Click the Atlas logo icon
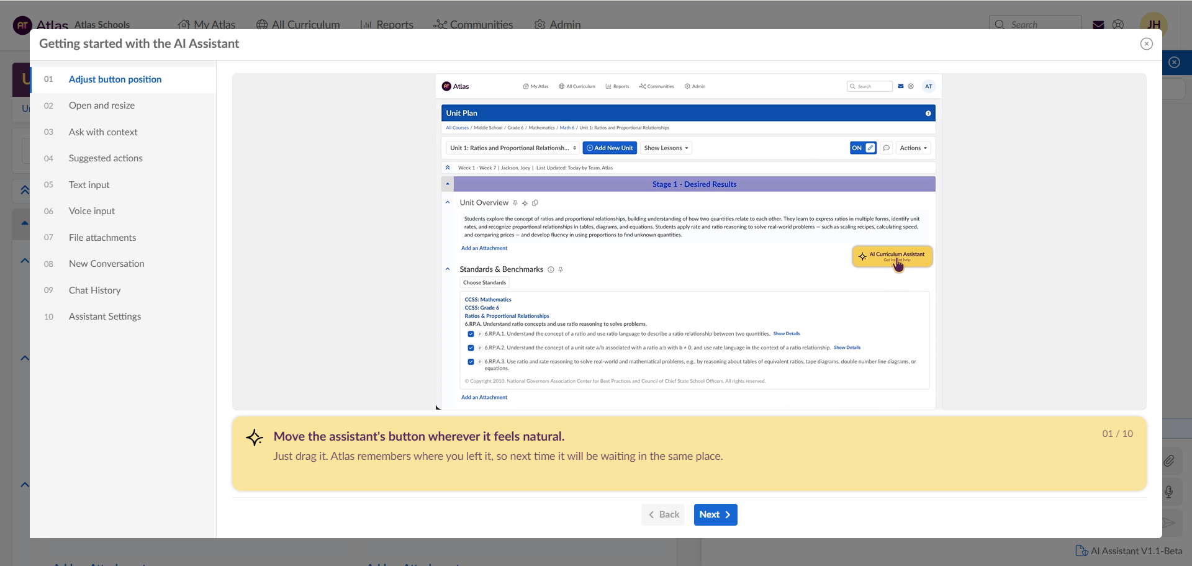Viewport: 1192px width, 566px height. [22, 25]
